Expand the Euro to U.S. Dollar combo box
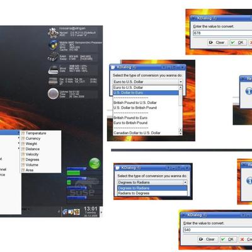The height and width of the screenshot is (252, 252). coord(181,82)
